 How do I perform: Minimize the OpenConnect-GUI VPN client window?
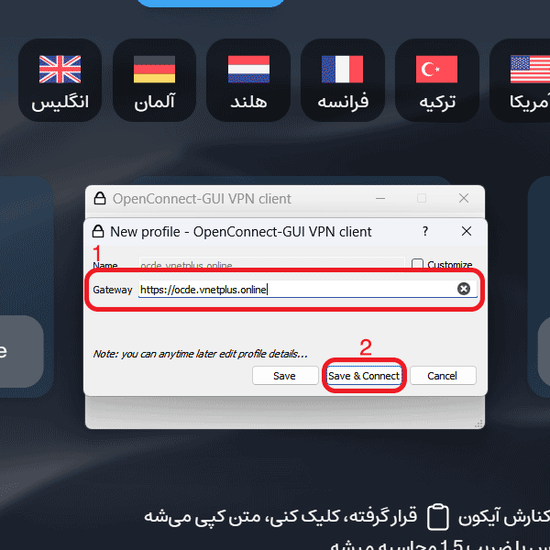point(380,199)
